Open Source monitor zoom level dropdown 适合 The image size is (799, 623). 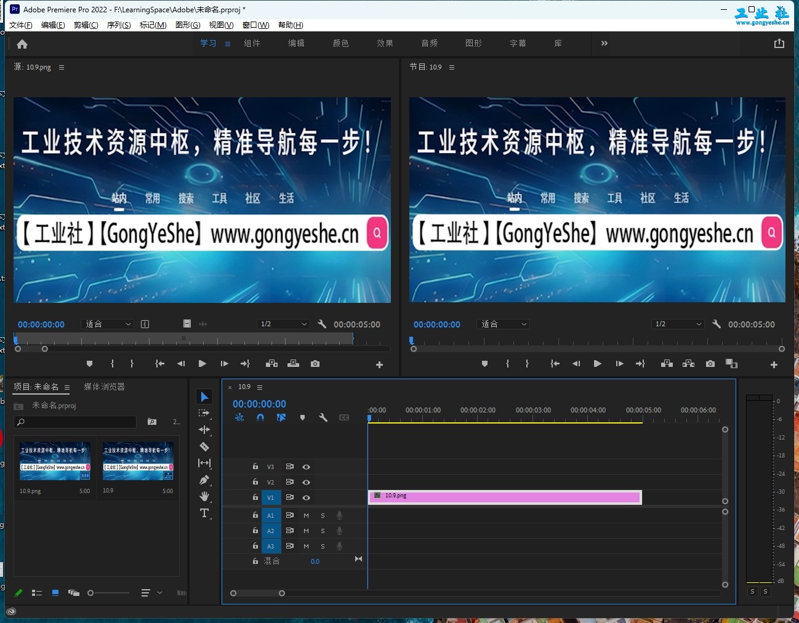tap(107, 324)
